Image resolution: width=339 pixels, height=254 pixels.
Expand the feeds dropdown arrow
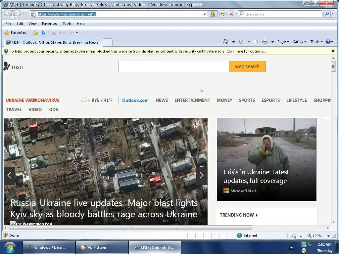point(249,42)
